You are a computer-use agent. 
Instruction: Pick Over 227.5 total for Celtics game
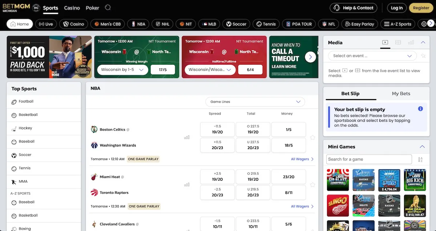(x=253, y=129)
